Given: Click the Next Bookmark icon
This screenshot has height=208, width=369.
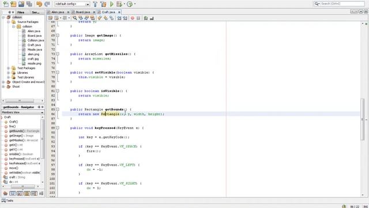Looking at the screenshot, I should pos(106,18).
